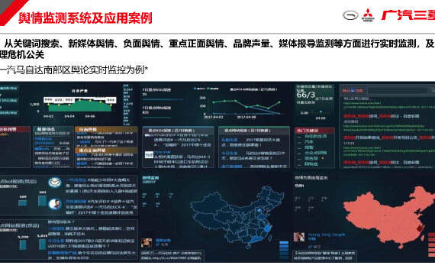Click the Mazda logo avatar in the KOL feed
The width and height of the screenshot is (435, 275).
[55, 183]
